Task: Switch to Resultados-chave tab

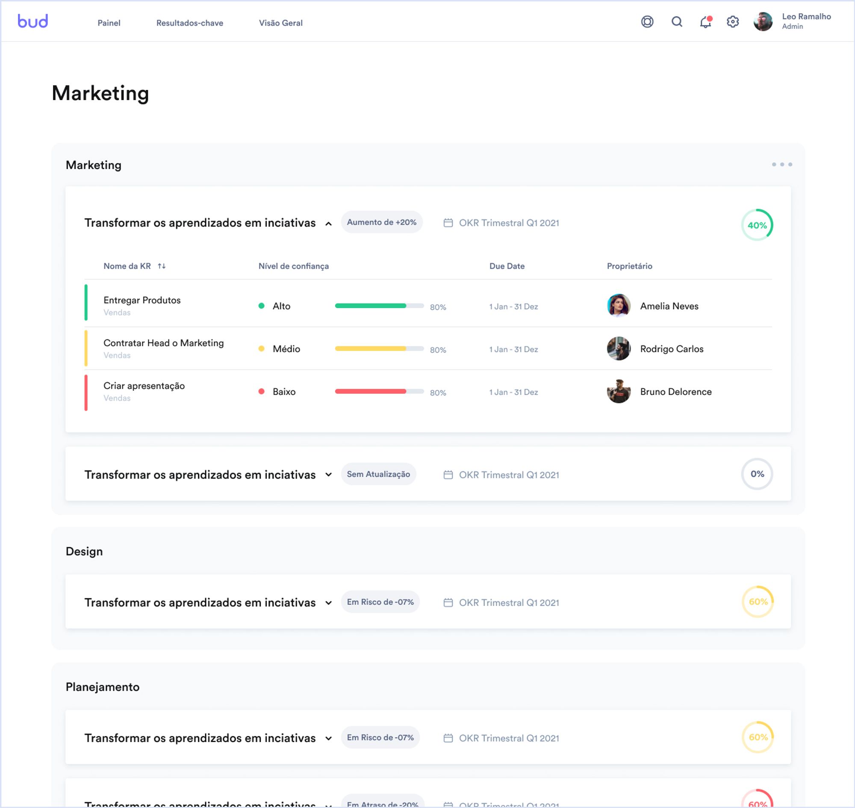Action: coord(189,23)
